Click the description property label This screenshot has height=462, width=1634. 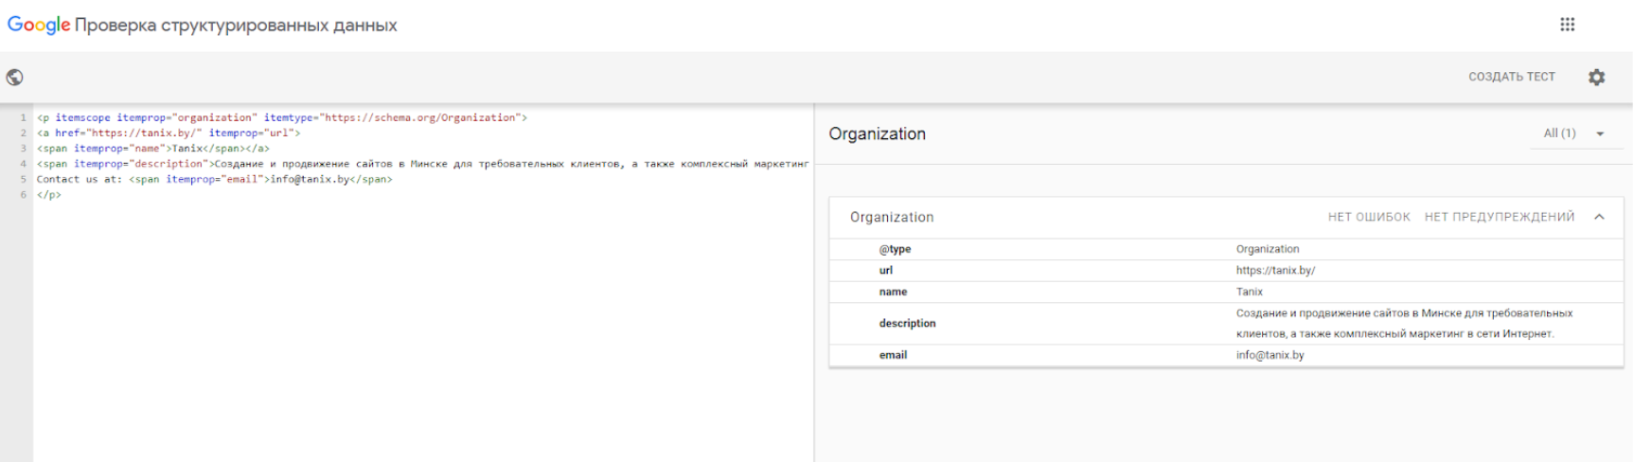tap(907, 323)
